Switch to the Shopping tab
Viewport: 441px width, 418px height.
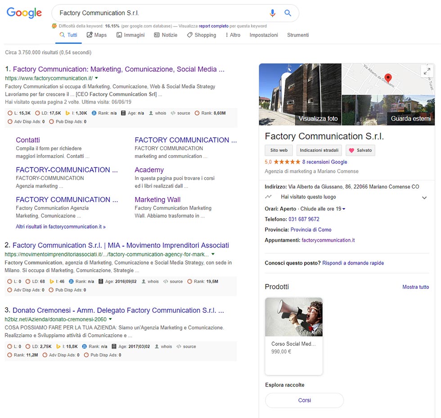[x=202, y=35]
